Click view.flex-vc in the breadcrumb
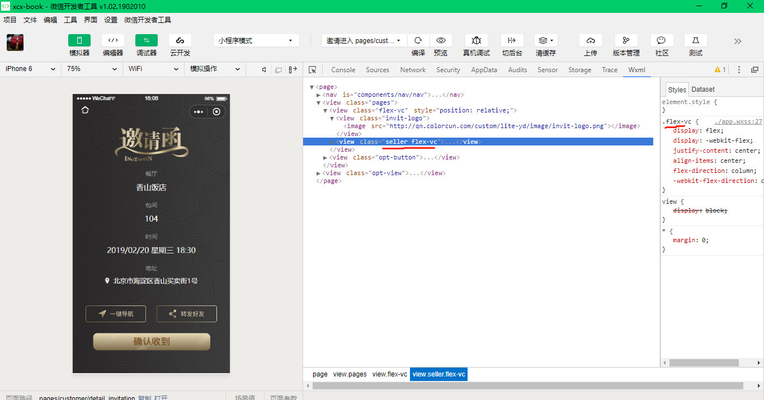764x400 pixels. tap(390, 374)
